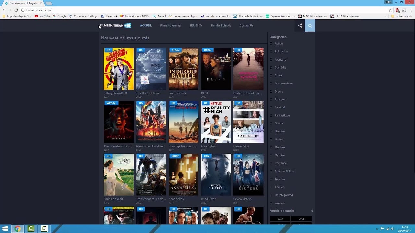Open the adblock extension icon
Viewport: 415px width, 233px height.
tap(397, 10)
